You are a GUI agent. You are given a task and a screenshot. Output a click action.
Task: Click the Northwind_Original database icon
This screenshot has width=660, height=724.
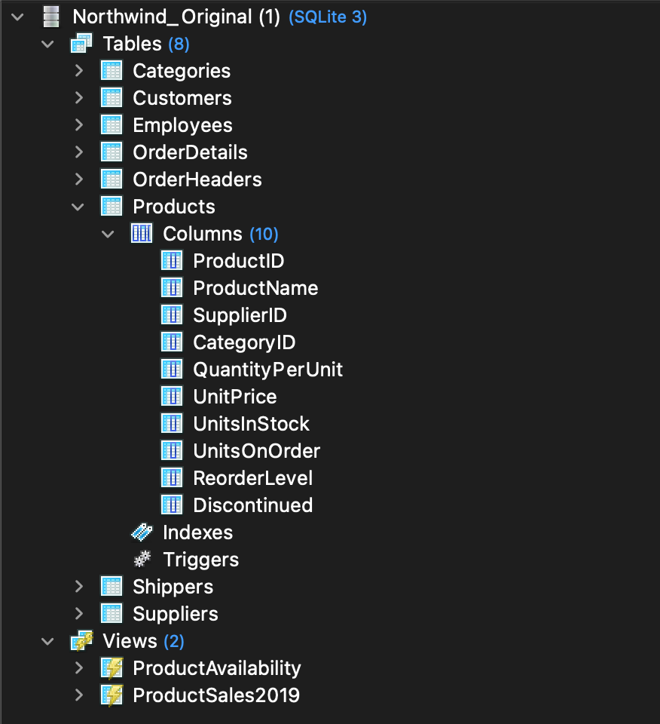tap(50, 16)
